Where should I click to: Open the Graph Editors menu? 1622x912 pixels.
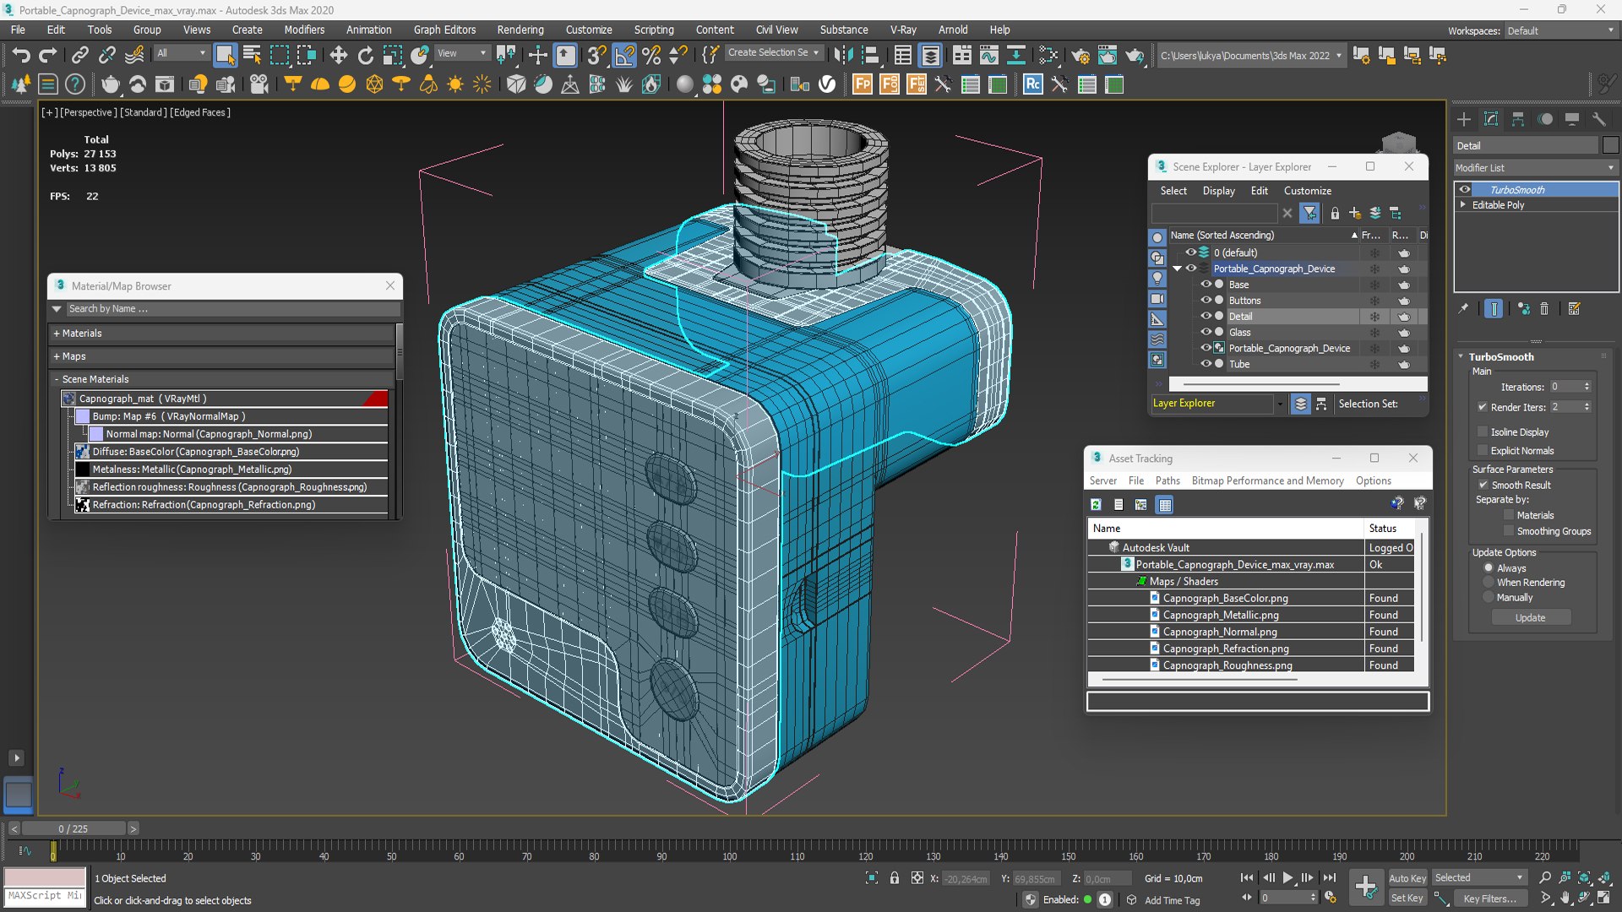[444, 30]
